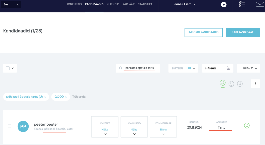Click the Impordi kandidaadid button
Screen dimensions: 265x145
click(x=203, y=32)
